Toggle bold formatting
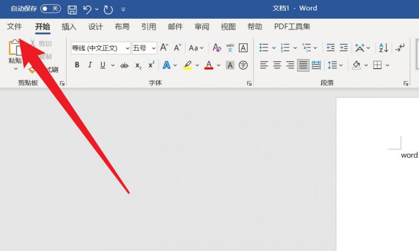Image resolution: width=419 pixels, height=251 pixels. pos(77,65)
